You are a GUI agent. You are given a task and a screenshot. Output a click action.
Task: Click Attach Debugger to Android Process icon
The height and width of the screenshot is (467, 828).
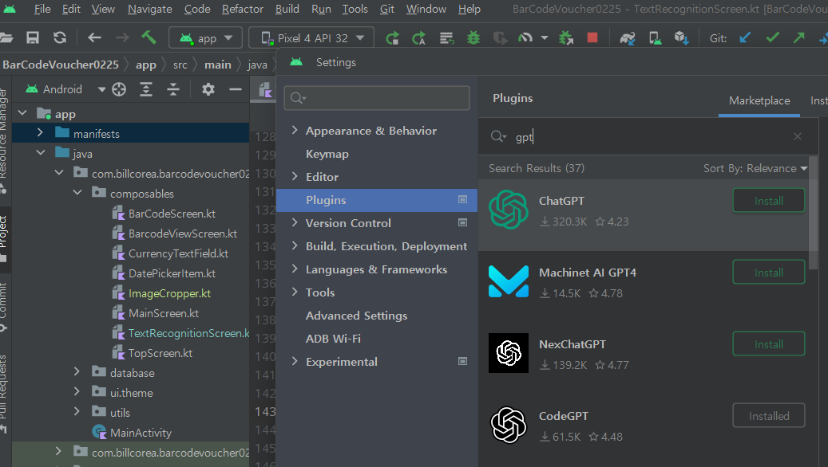[x=566, y=38]
